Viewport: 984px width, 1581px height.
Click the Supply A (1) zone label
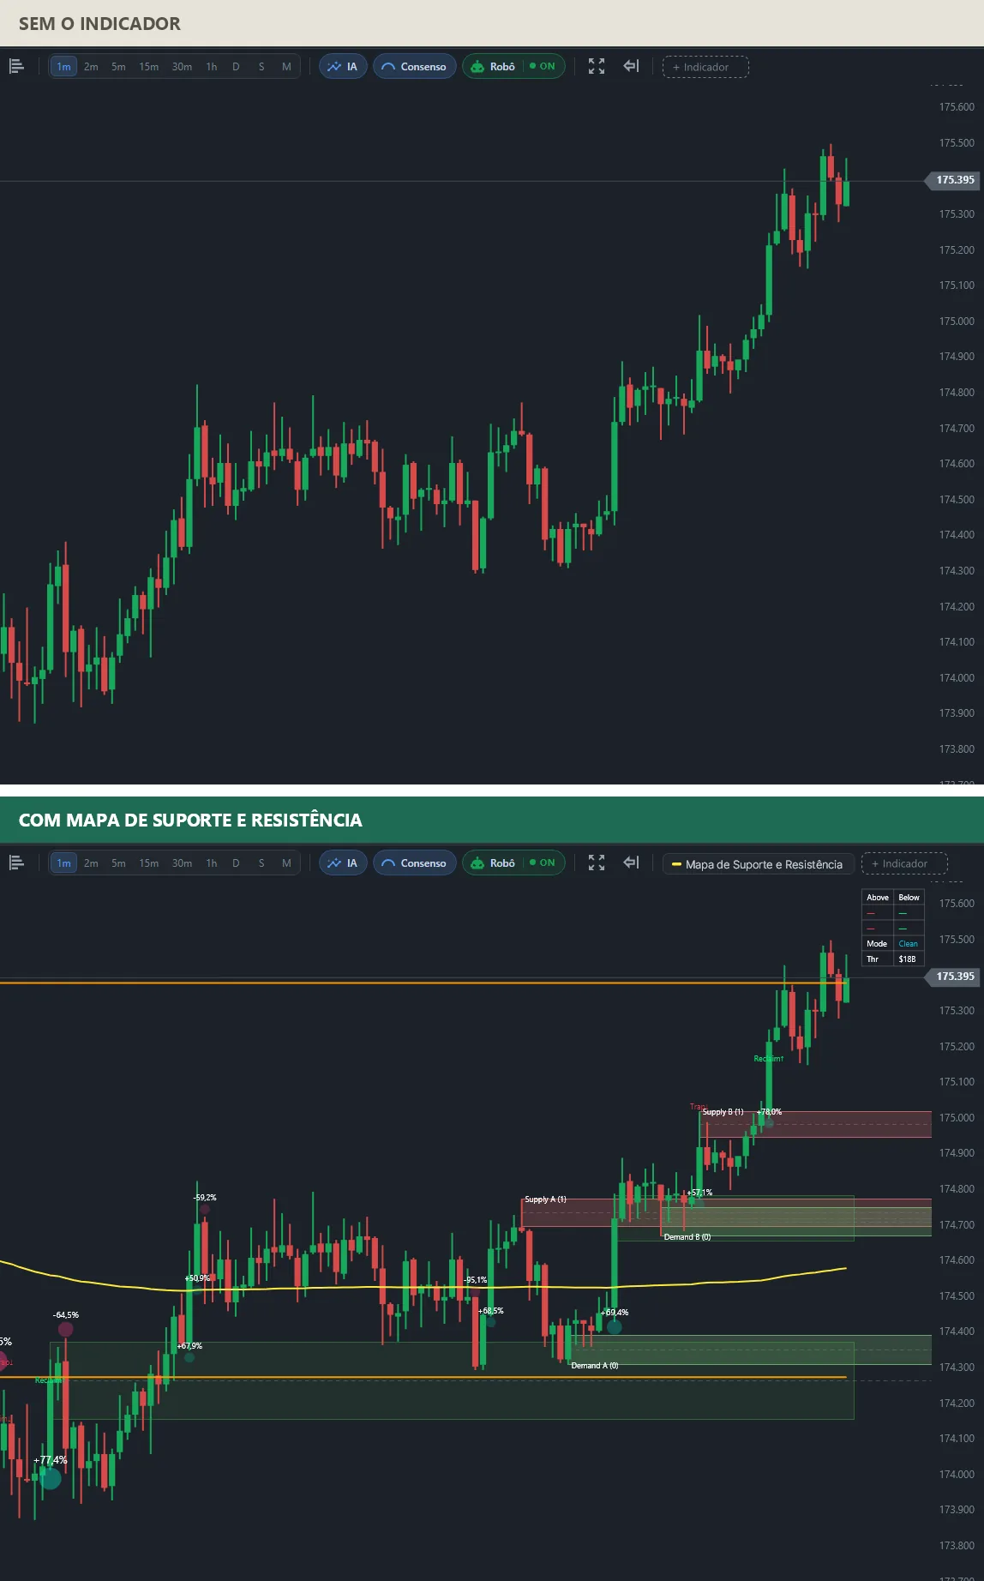pos(546,1199)
